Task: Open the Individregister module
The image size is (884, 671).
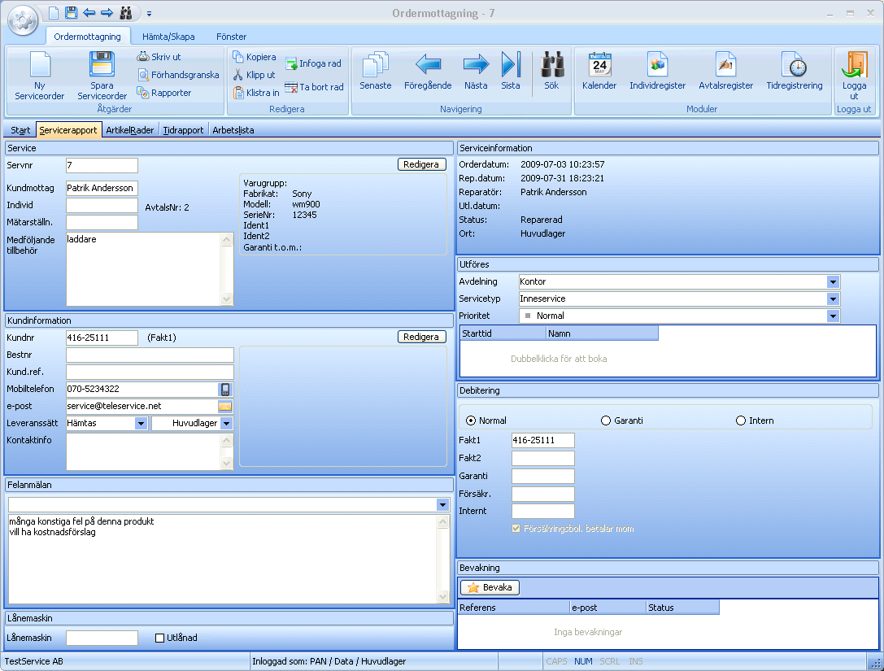Action: coord(657,64)
